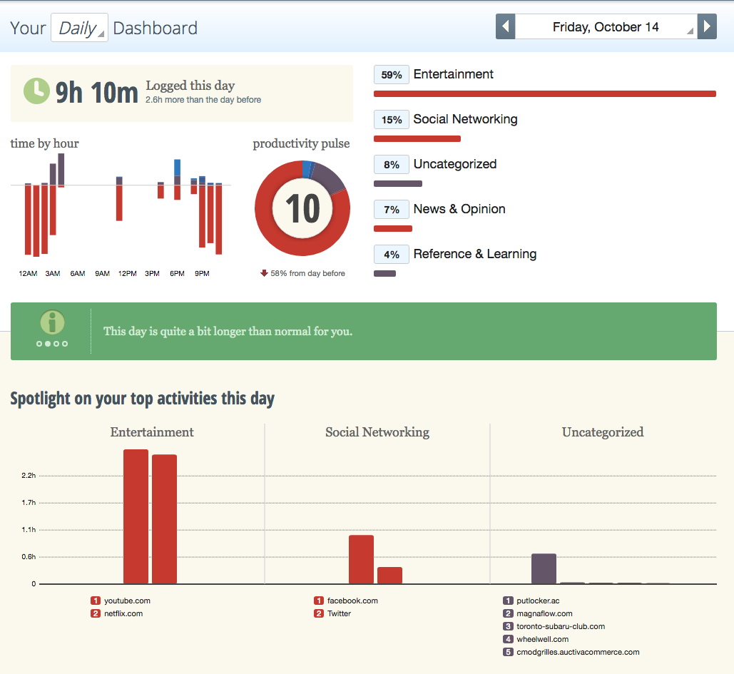
Task: Click the Reference & Learning progress bar
Action: (x=384, y=273)
